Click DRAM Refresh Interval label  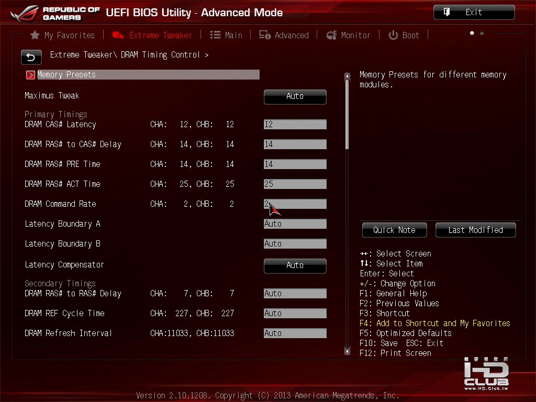tap(69, 333)
